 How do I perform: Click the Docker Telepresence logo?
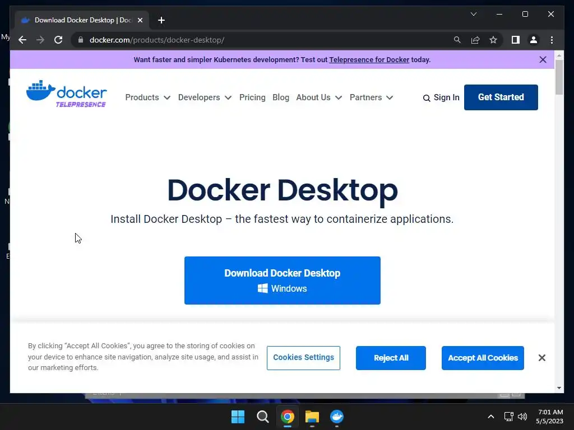coord(66,94)
